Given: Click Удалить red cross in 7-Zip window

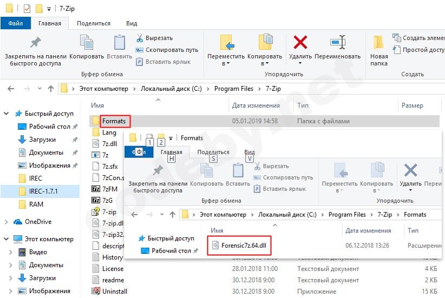Looking at the screenshot, I should coord(300,42).
